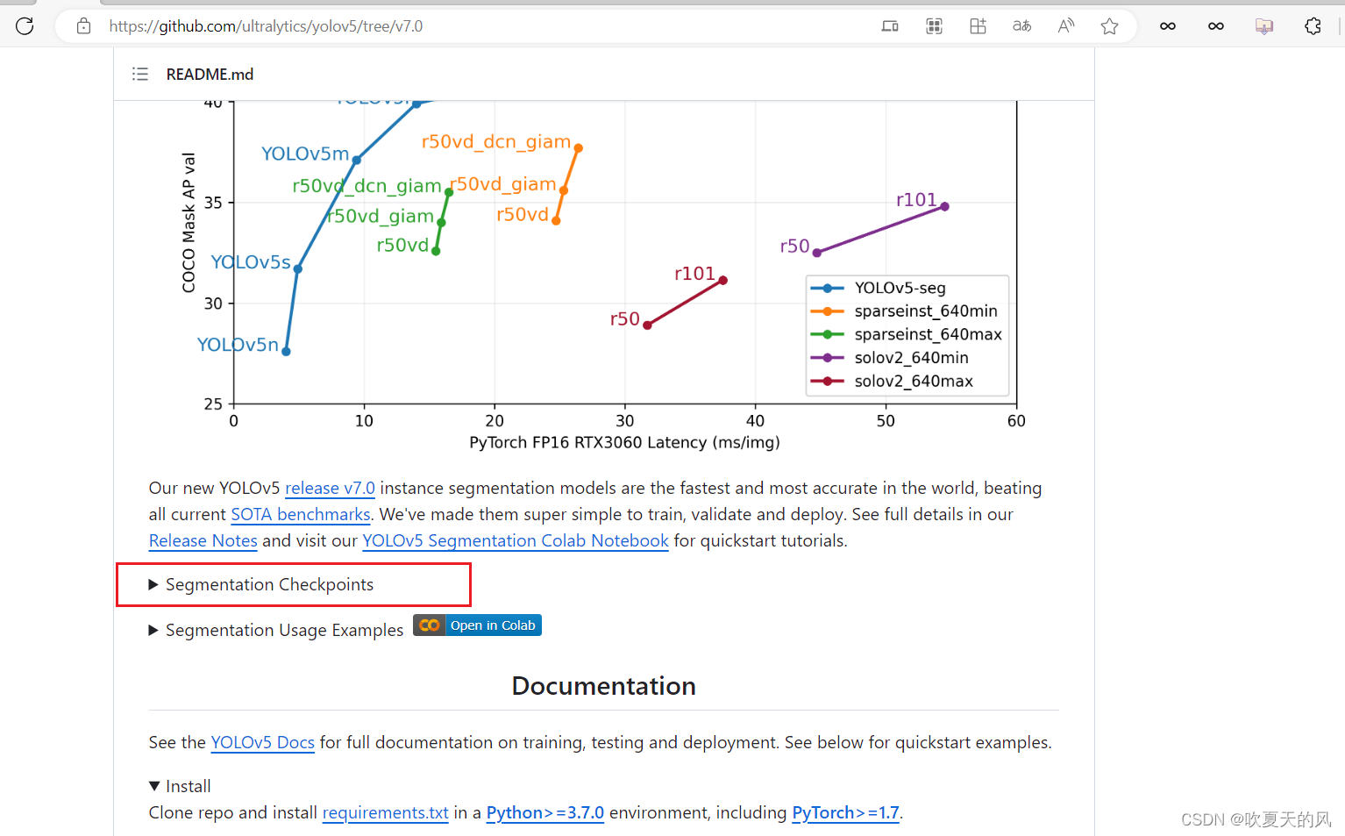
Task: Expand the Segmentation Usage Examples section
Action: (276, 631)
